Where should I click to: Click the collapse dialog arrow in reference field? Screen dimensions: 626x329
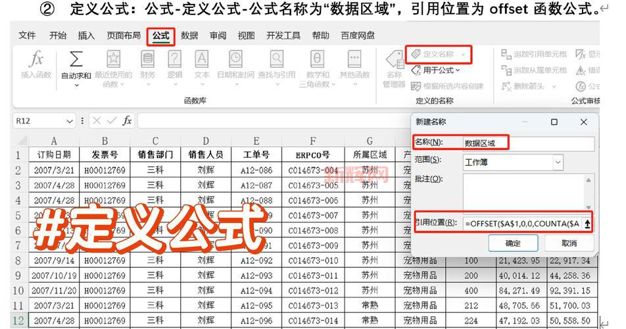587,224
